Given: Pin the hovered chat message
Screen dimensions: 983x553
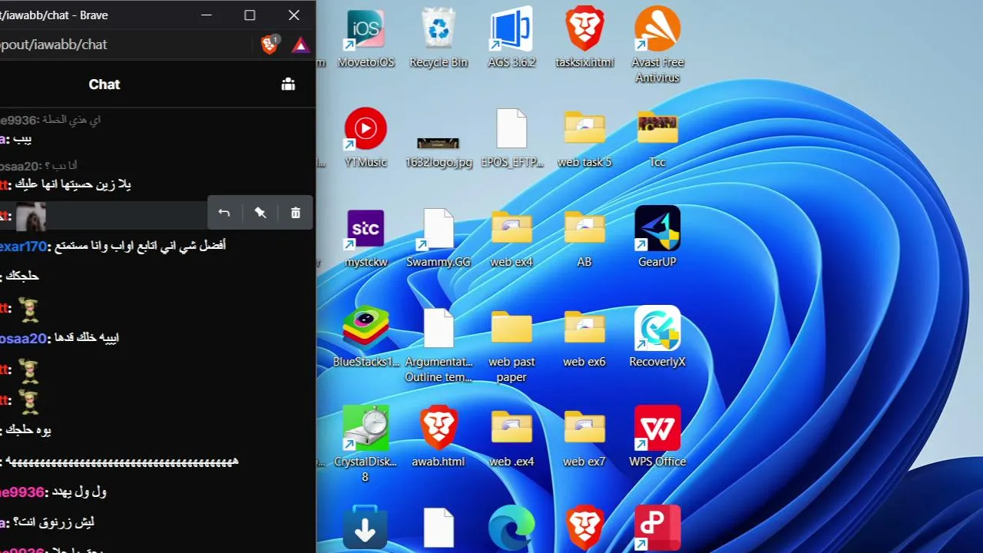Looking at the screenshot, I should point(260,213).
